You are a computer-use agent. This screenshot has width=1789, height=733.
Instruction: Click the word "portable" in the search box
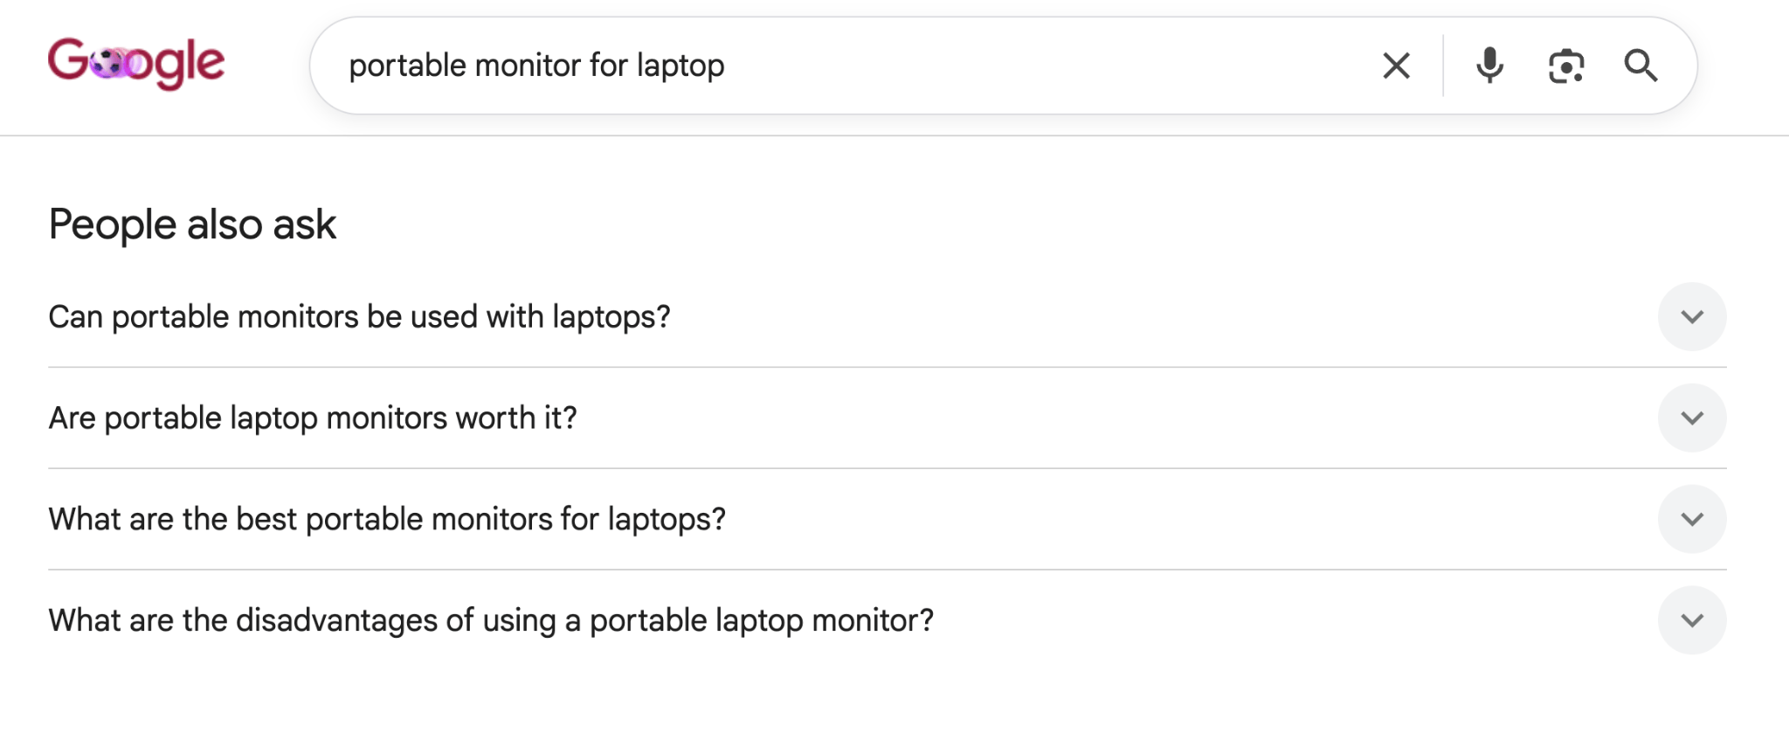point(407,66)
